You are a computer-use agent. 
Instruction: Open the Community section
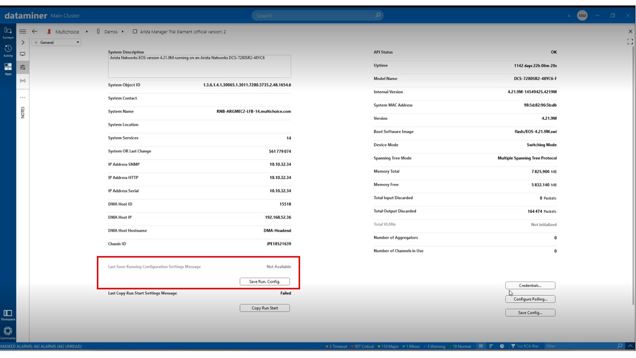click(x=8, y=333)
